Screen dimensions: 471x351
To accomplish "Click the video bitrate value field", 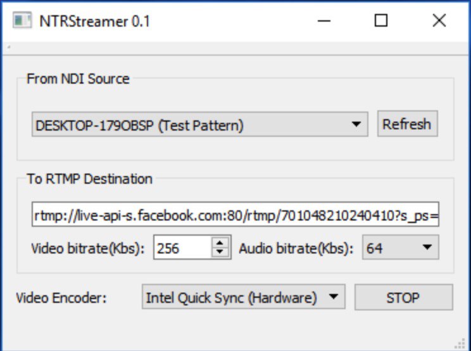I will [182, 248].
